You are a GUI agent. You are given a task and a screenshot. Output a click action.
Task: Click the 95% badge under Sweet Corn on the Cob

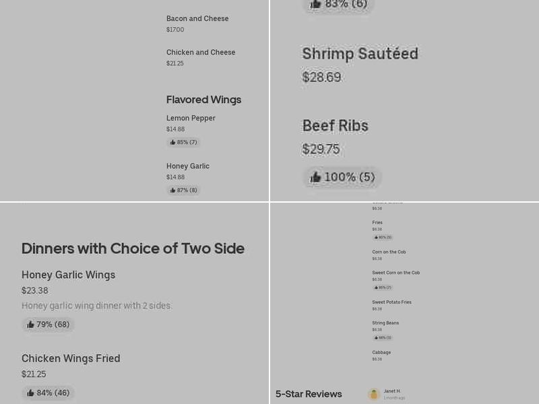point(382,287)
